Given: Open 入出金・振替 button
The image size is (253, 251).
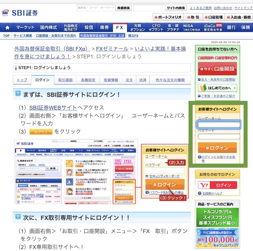Looking at the screenshot, I should point(239,17).
